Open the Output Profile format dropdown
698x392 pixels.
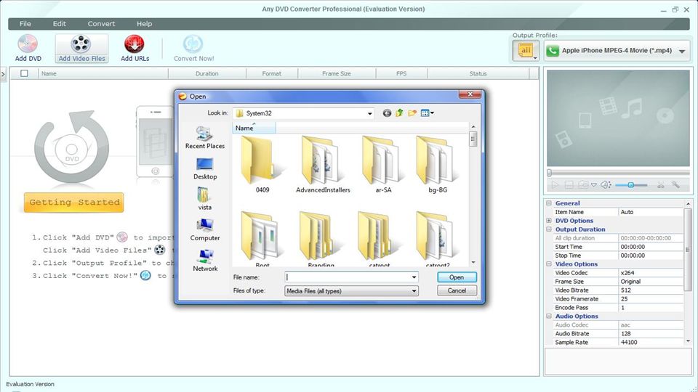pyautogui.click(x=682, y=51)
